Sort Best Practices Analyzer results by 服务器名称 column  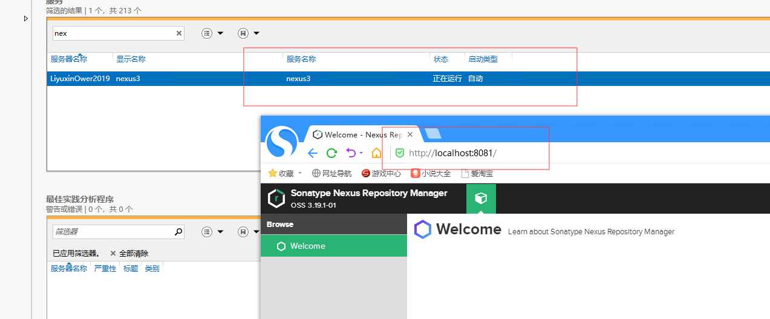[x=69, y=268]
